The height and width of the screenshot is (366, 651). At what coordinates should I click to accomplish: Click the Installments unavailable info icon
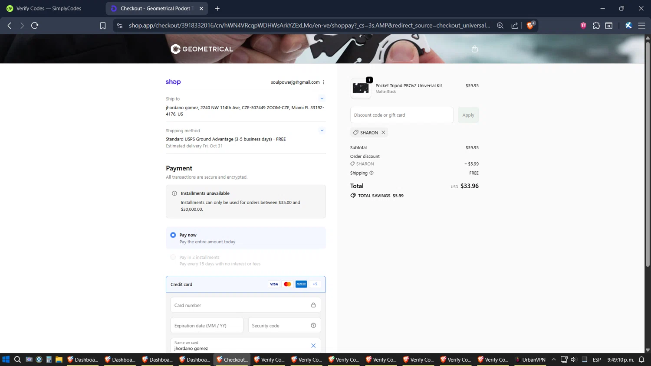174,193
